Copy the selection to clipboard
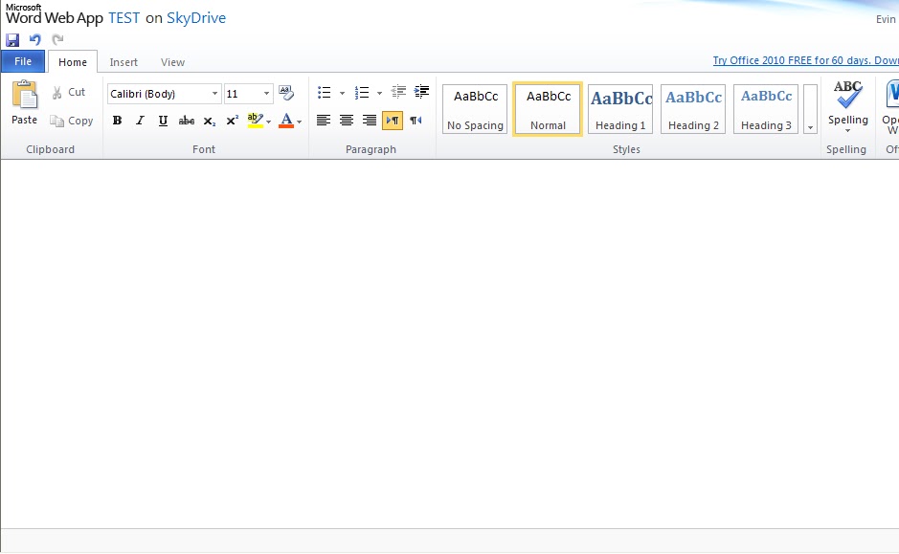 point(72,121)
